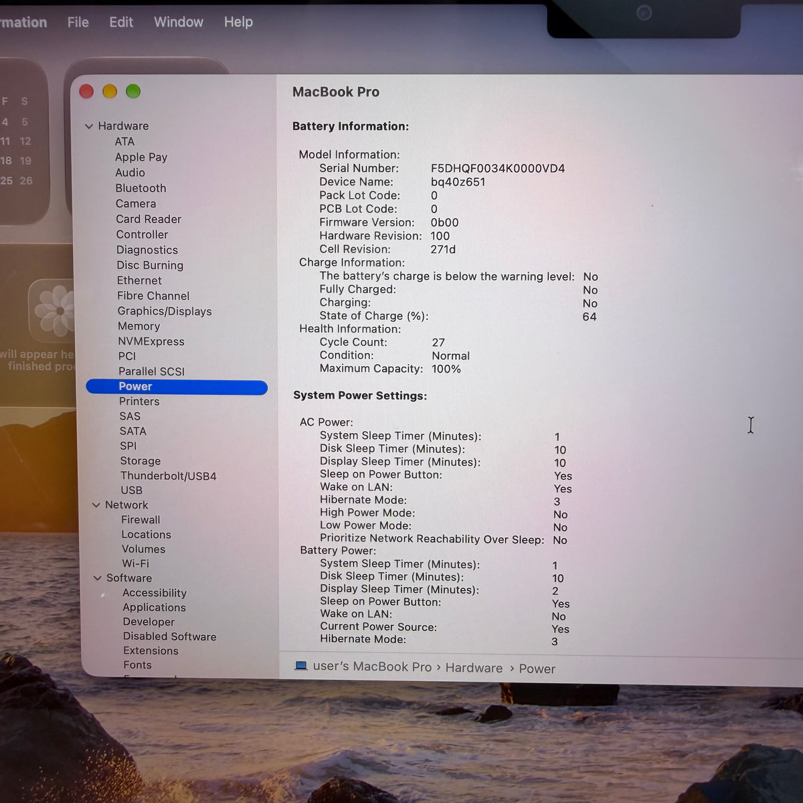Select Disabled Software in the sidebar
This screenshot has width=803, height=803.
169,636
